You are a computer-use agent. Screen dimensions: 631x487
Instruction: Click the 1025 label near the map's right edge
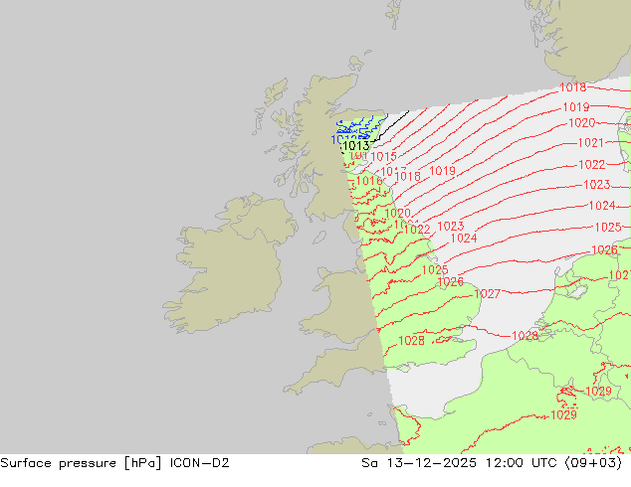click(608, 227)
